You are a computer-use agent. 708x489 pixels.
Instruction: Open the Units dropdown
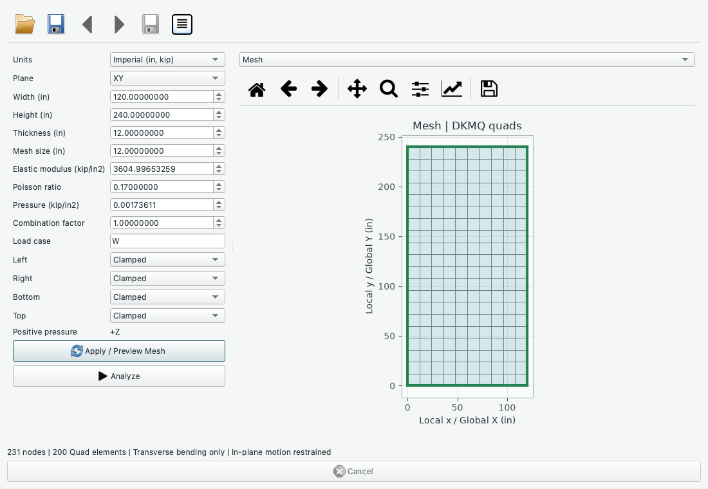coord(167,60)
